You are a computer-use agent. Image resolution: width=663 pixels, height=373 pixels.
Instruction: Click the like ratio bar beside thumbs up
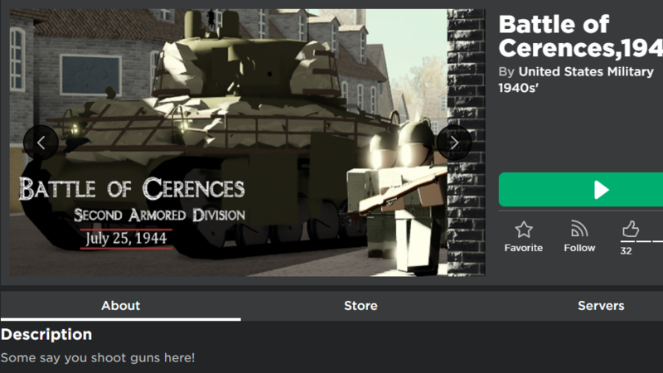pyautogui.click(x=641, y=241)
